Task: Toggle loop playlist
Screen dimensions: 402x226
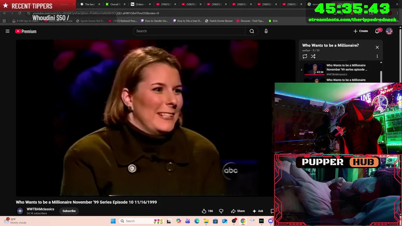Action: pyautogui.click(x=305, y=56)
